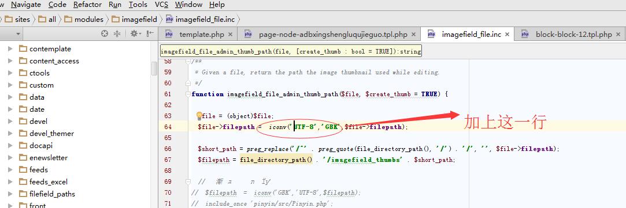Open the Tools menu
626x208 pixels.
coord(138,5)
